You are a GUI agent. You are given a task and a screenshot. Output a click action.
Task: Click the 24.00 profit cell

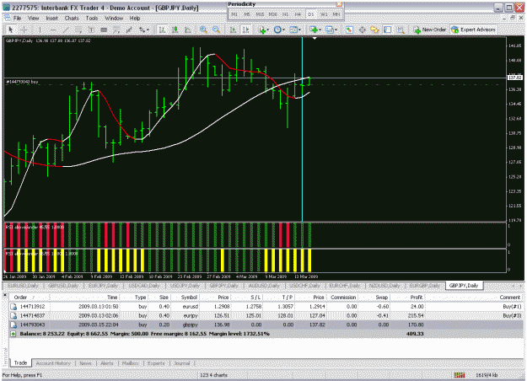click(417, 307)
